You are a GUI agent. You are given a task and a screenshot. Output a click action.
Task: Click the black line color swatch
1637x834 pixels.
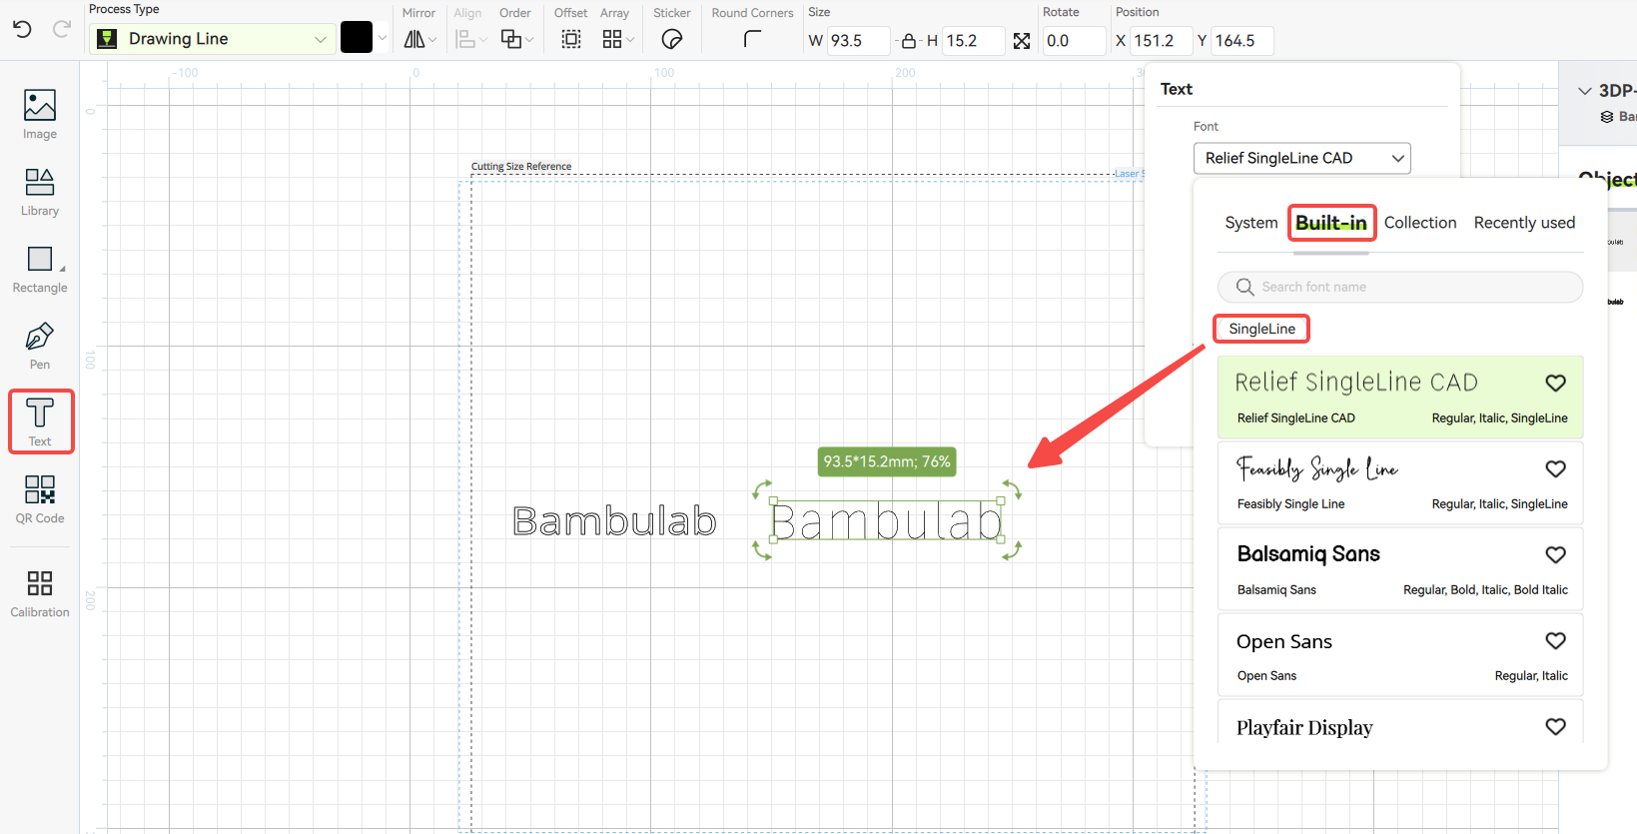click(x=357, y=38)
